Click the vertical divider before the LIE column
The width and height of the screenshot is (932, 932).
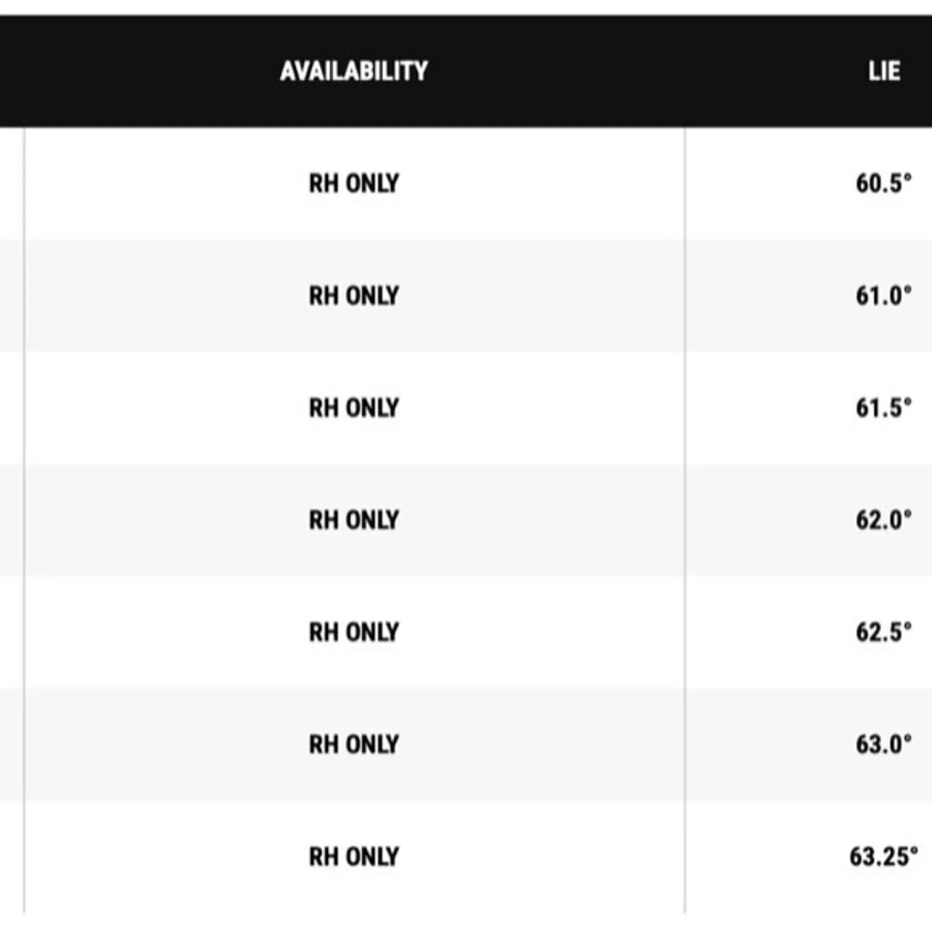[685, 520]
